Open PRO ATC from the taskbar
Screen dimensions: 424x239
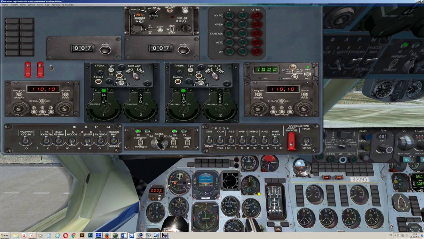click(x=165, y=235)
